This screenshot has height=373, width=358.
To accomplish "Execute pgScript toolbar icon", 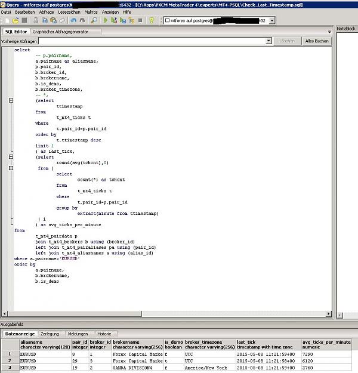I will click(114, 21).
